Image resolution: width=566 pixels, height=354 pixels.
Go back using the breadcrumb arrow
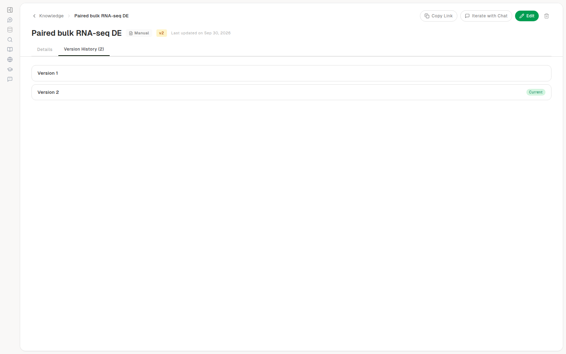[34, 16]
